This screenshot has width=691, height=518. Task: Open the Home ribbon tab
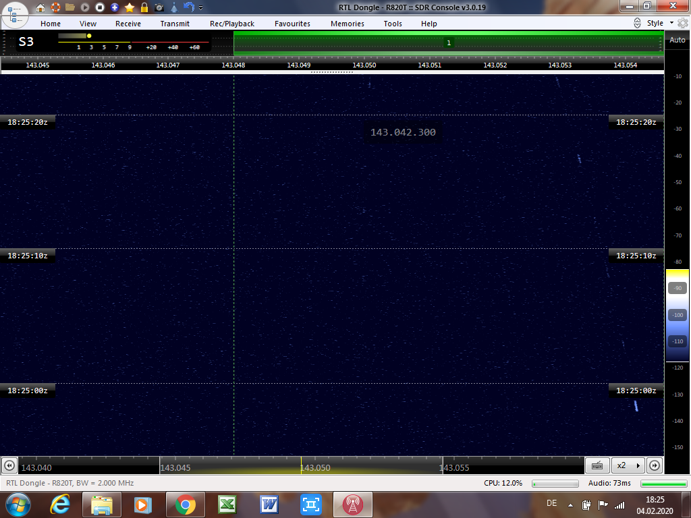click(x=50, y=24)
